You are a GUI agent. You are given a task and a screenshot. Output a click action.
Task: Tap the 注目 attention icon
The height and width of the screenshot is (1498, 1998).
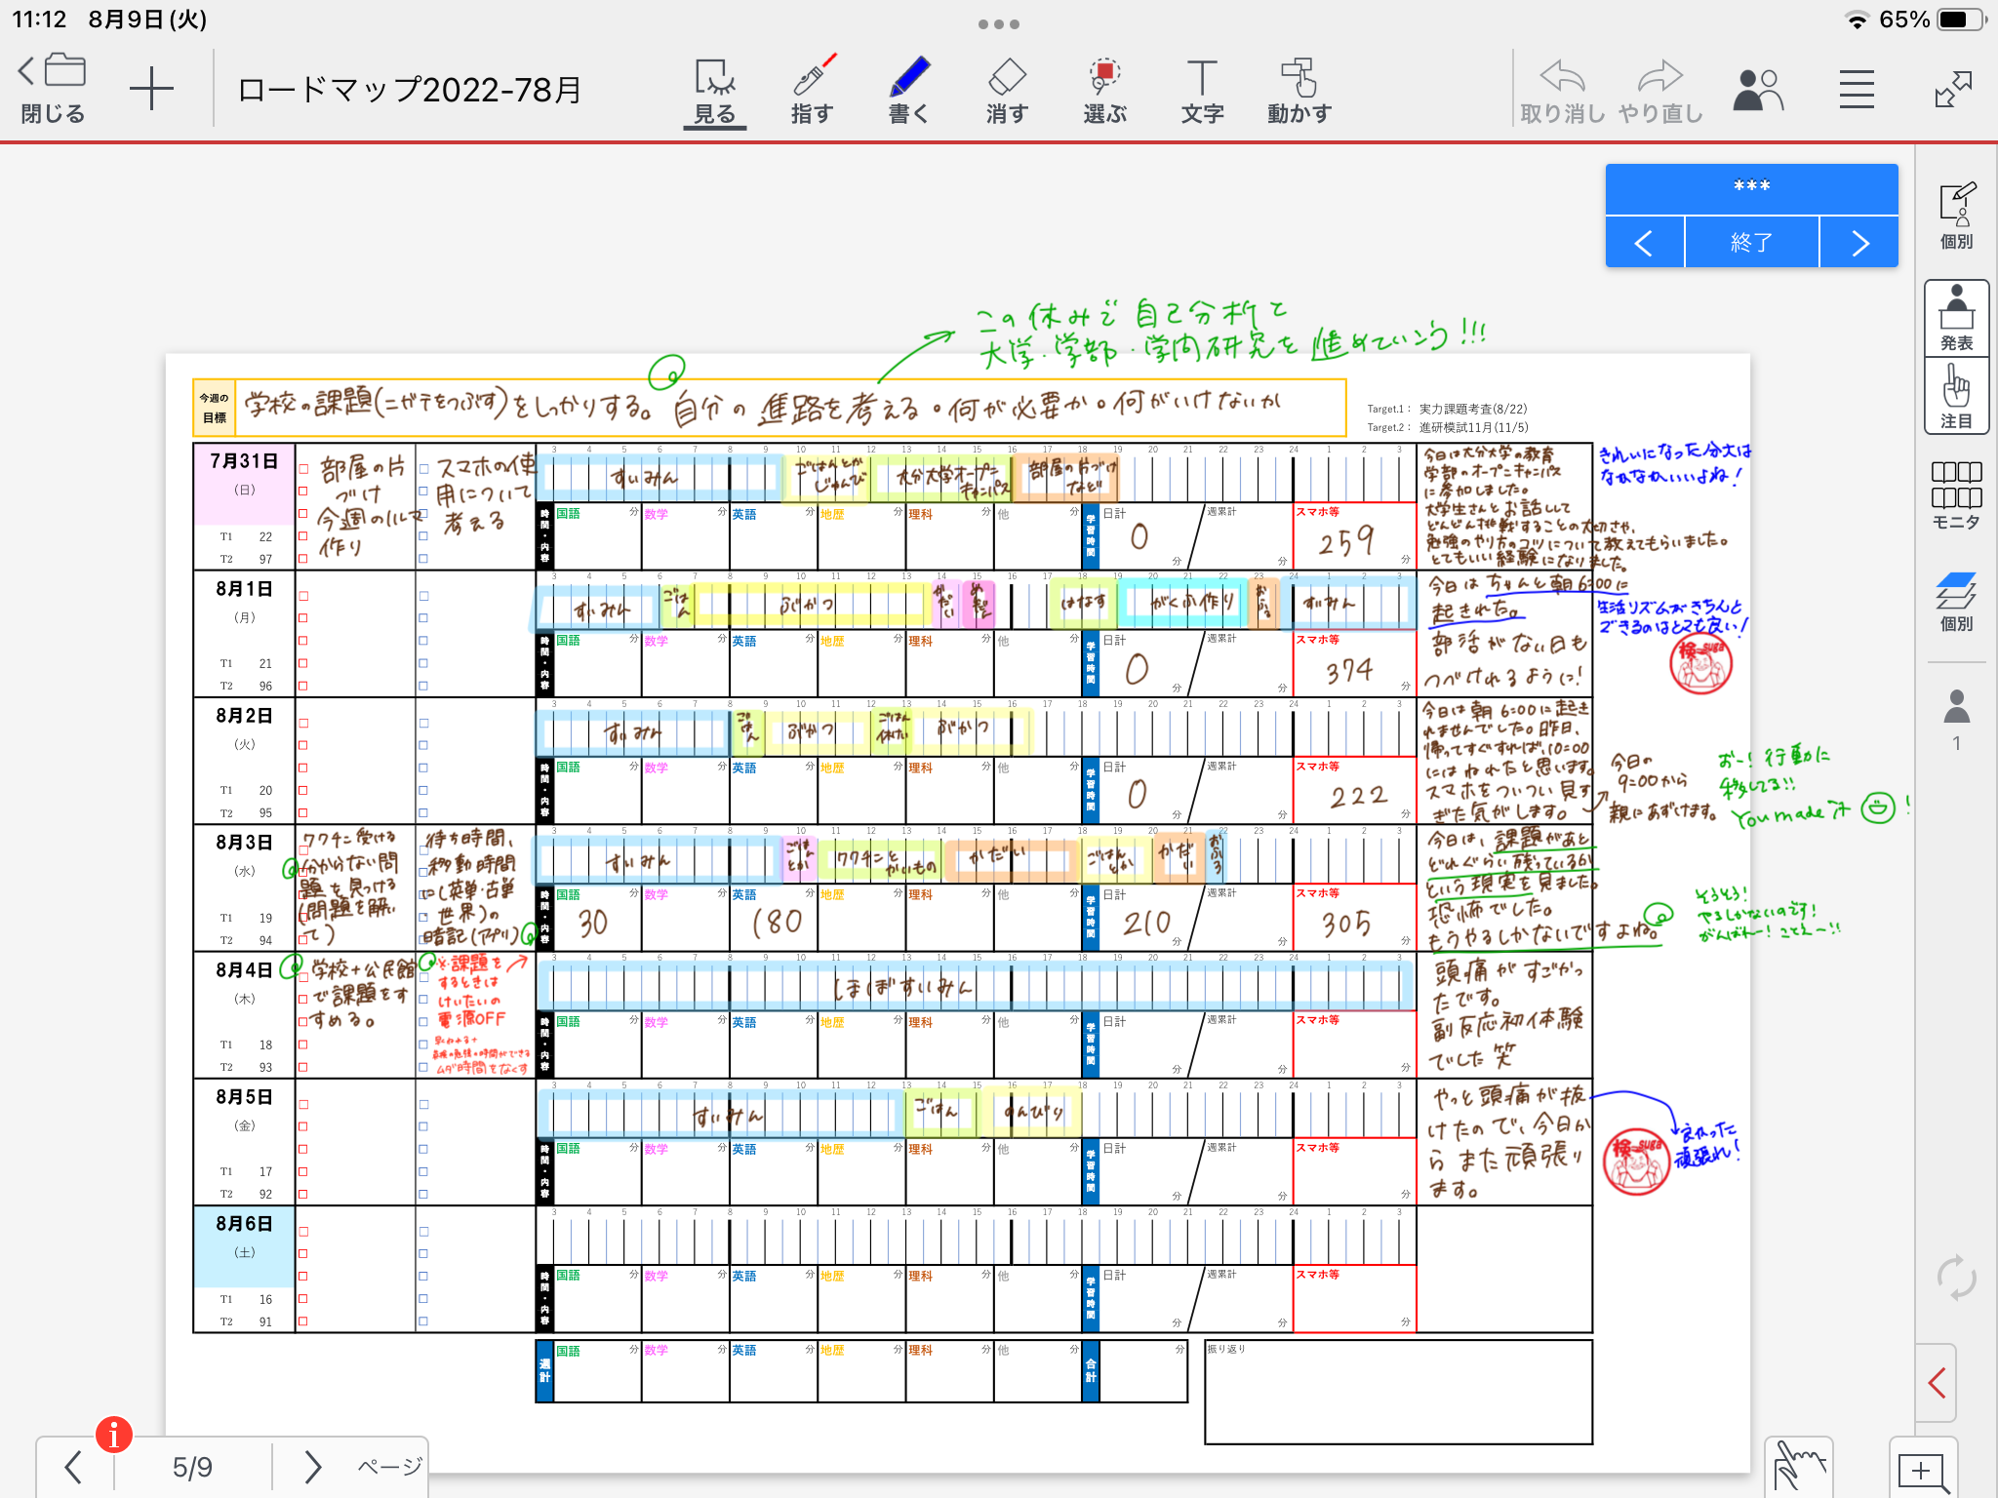[1956, 396]
